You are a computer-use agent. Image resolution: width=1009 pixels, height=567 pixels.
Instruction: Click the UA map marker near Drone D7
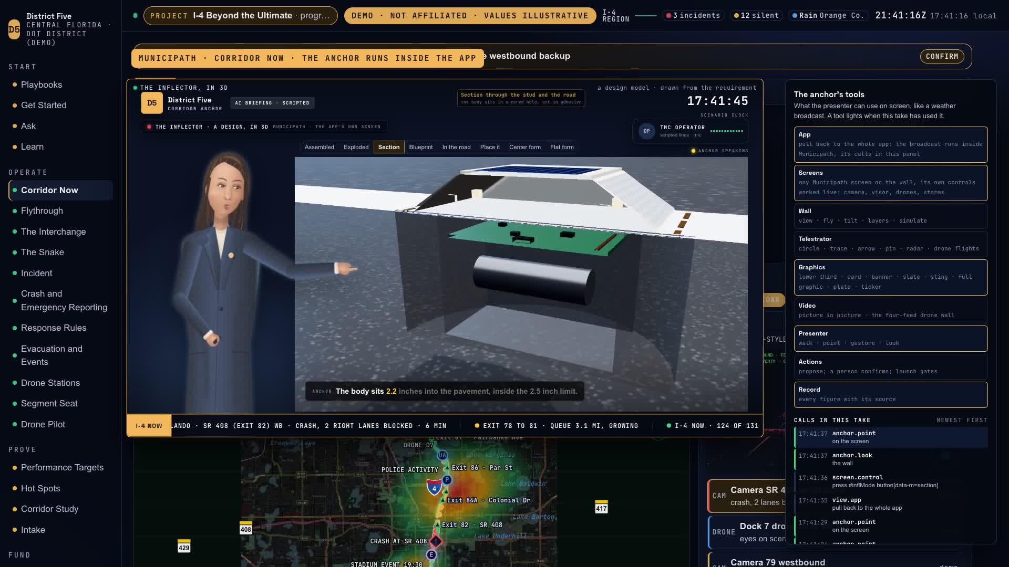point(442,455)
